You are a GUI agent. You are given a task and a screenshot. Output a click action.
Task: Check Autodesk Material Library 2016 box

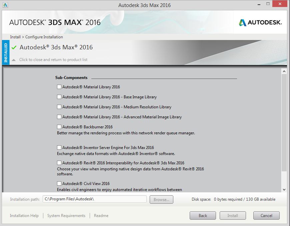click(x=59, y=87)
